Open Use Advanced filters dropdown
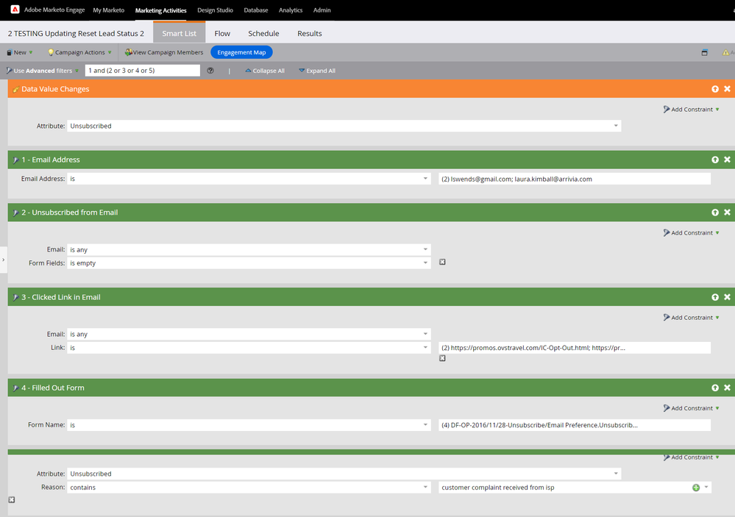The height and width of the screenshot is (517, 735). coord(42,71)
